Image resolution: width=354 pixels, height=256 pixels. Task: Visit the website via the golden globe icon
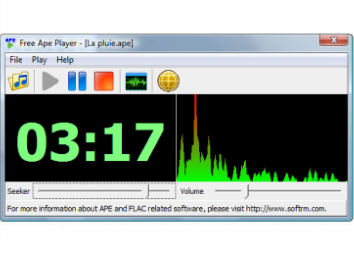[x=168, y=81]
